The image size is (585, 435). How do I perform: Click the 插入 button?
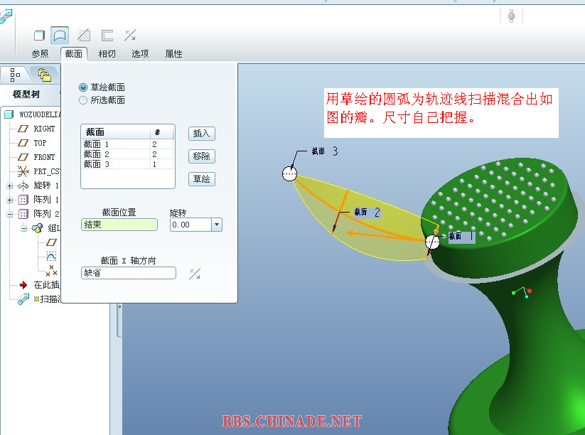[202, 133]
